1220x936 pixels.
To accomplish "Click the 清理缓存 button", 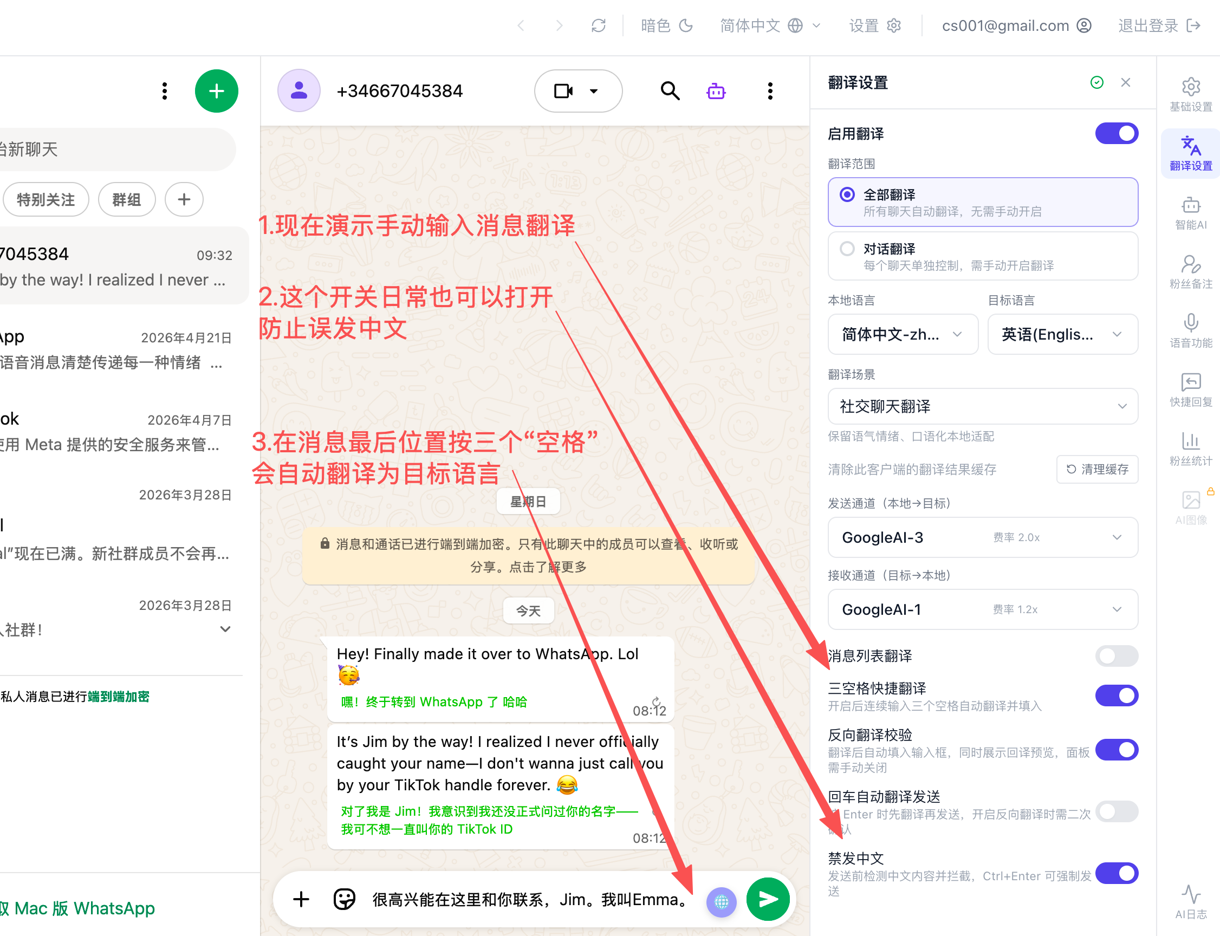I will (x=1097, y=469).
